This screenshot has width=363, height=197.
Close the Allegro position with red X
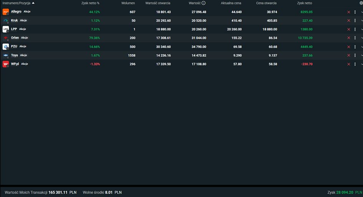349,12
